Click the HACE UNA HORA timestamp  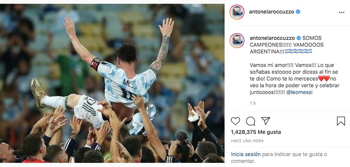247,141
